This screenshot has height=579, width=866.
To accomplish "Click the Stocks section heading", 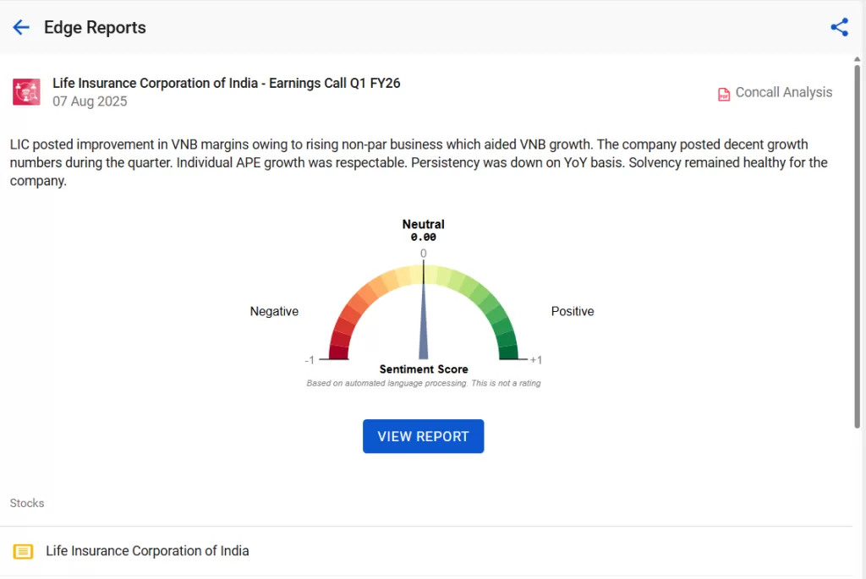I will click(27, 503).
